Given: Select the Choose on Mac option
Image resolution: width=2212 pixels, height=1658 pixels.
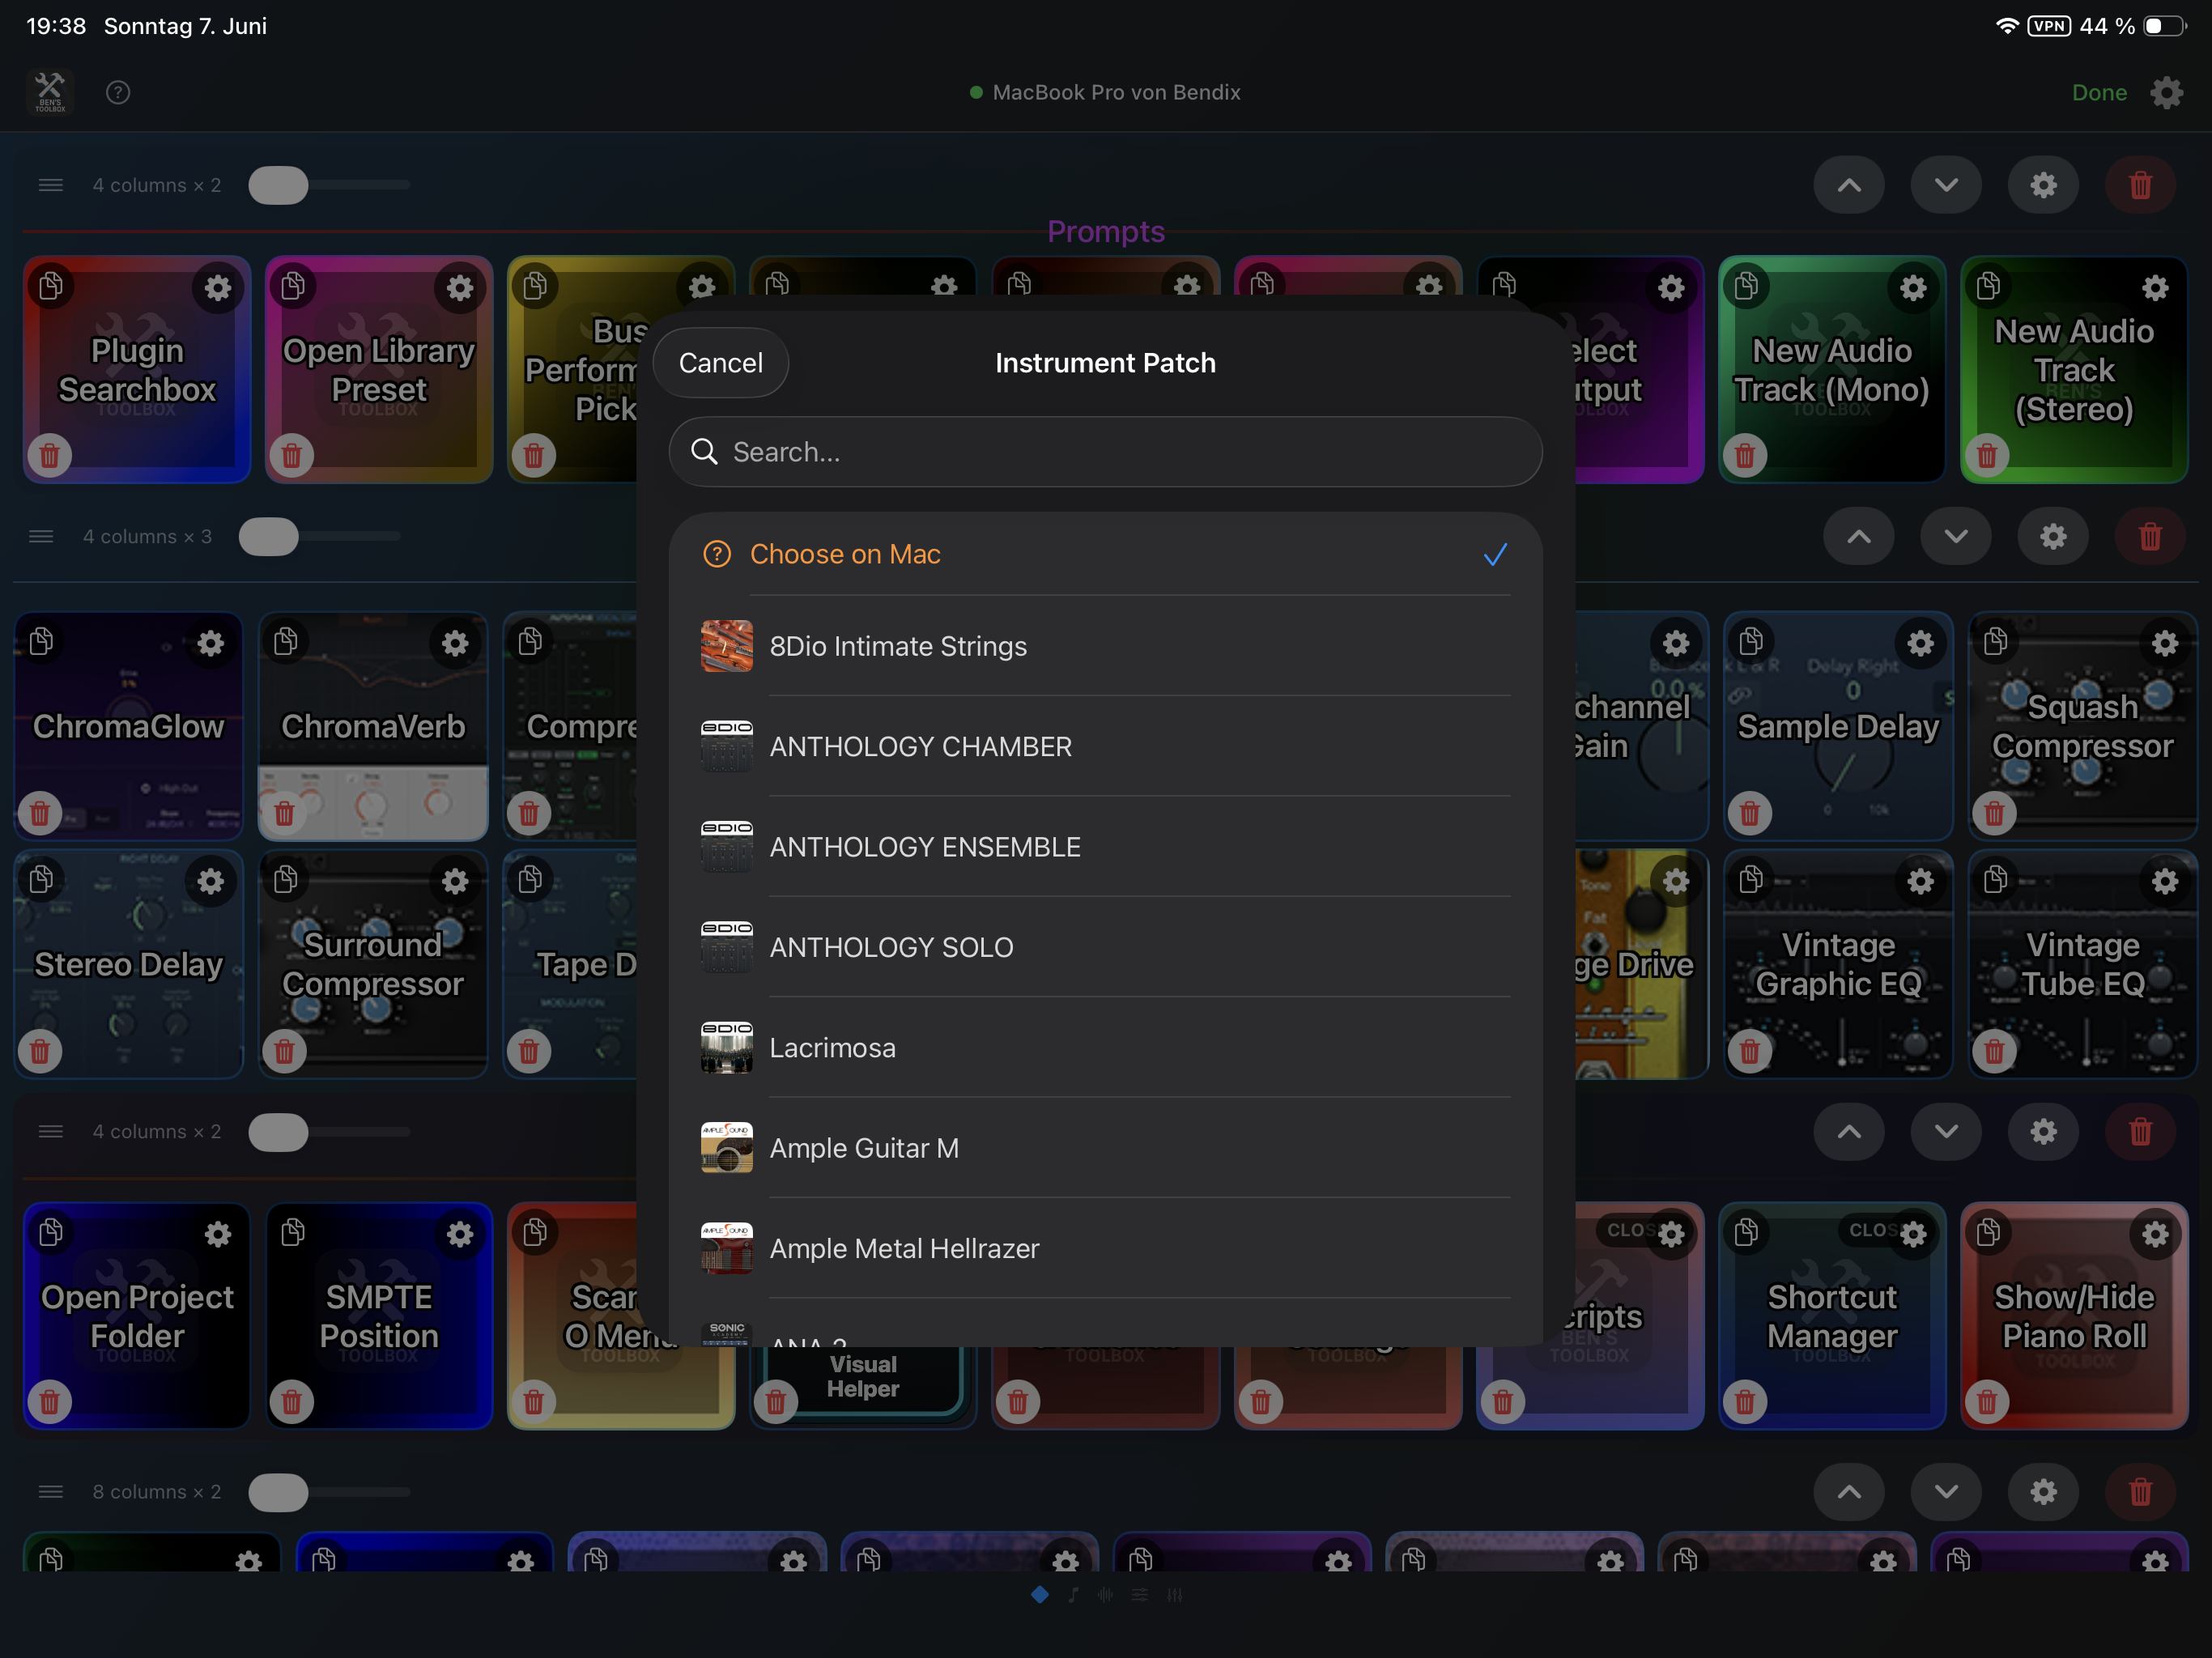Looking at the screenshot, I should tap(1105, 554).
